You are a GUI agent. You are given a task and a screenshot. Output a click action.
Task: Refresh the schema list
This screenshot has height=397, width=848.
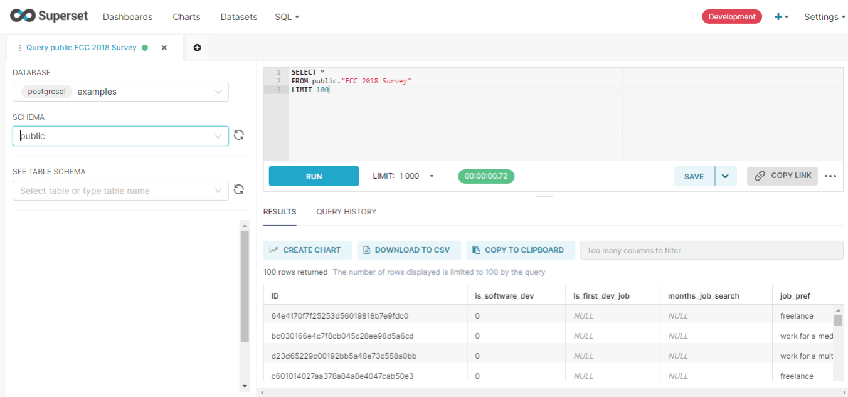[x=239, y=135]
